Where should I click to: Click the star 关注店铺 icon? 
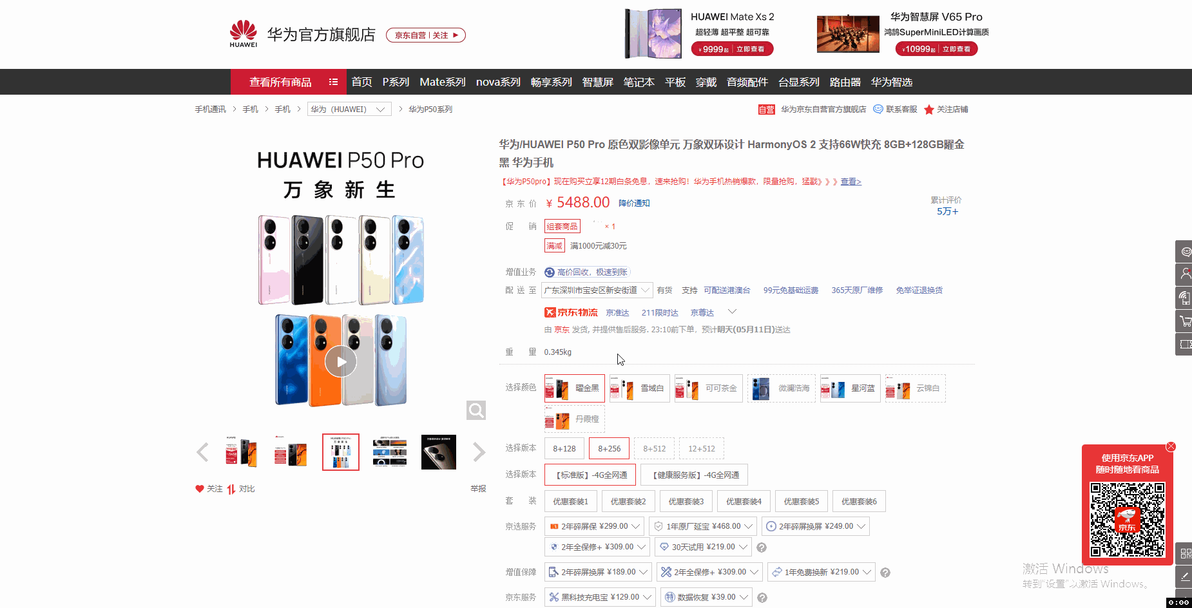[x=928, y=109]
